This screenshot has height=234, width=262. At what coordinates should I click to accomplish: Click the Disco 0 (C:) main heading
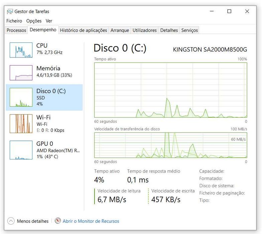tap(120, 48)
